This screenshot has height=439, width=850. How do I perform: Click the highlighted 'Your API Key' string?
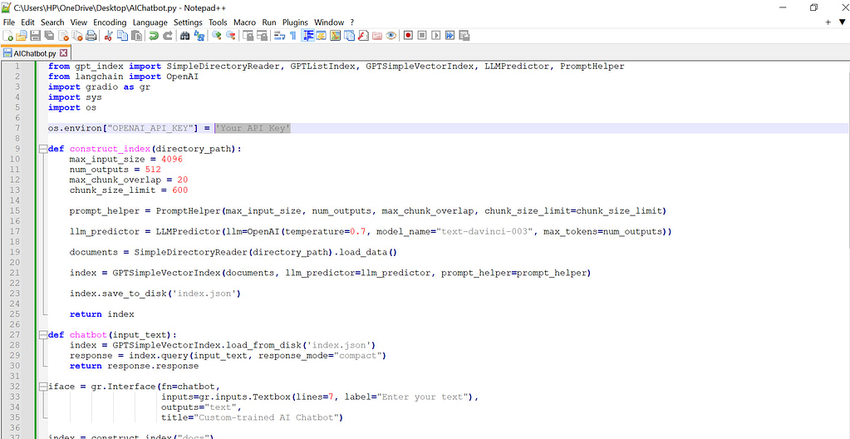click(x=253, y=128)
